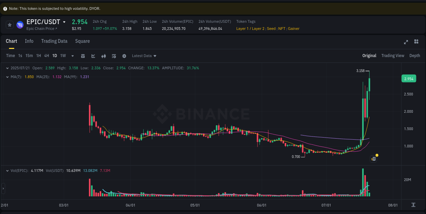Open the date range calendar icon
This screenshot has width=426, height=214.
83,56
